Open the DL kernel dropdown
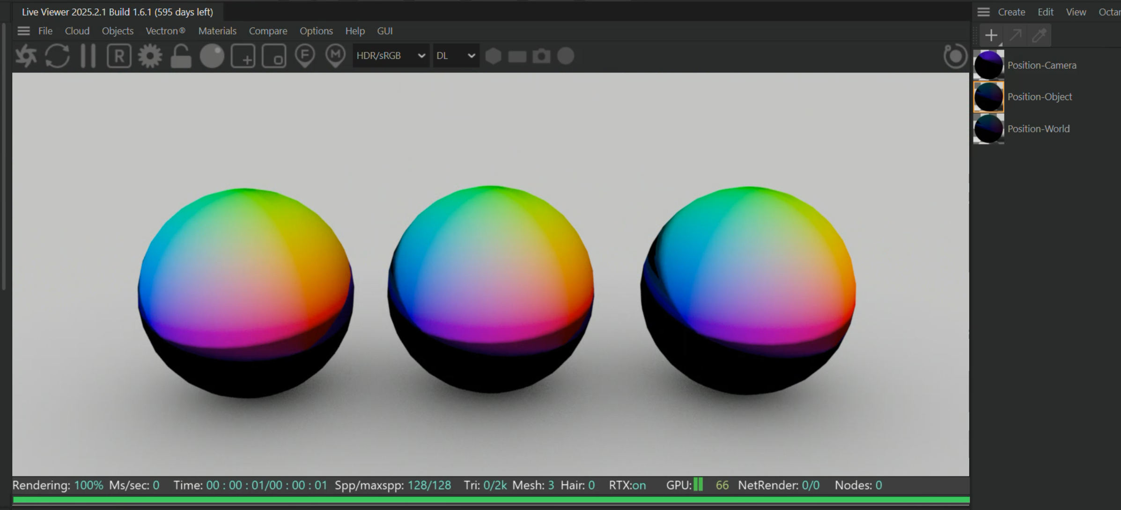The image size is (1121, 510). 456,56
